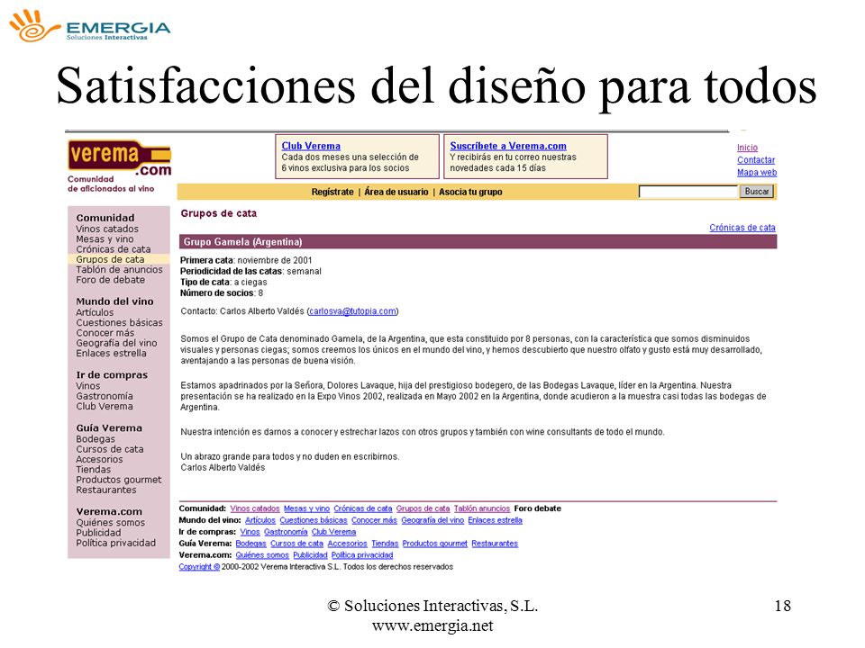Click footer link Cuestiones básicas
The height and width of the screenshot is (648, 865).
tap(314, 520)
